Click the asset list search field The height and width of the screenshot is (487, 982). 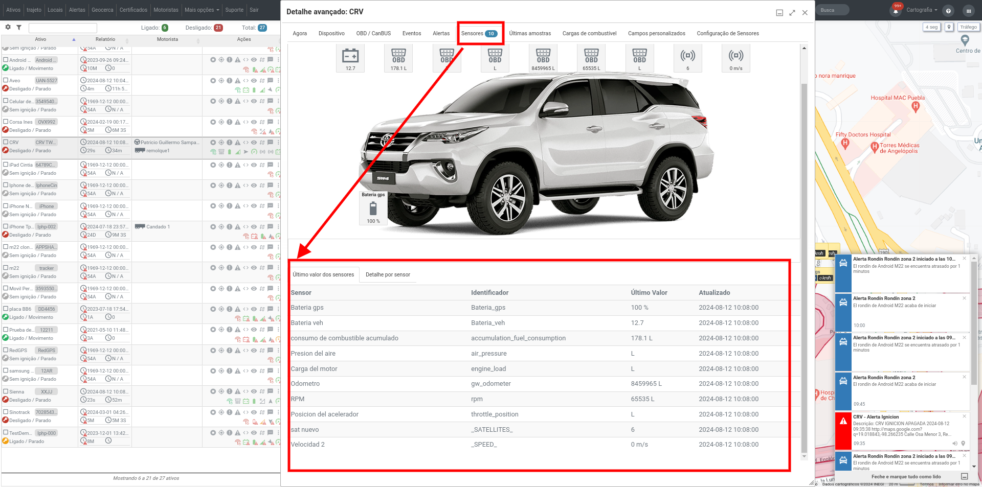coord(63,28)
